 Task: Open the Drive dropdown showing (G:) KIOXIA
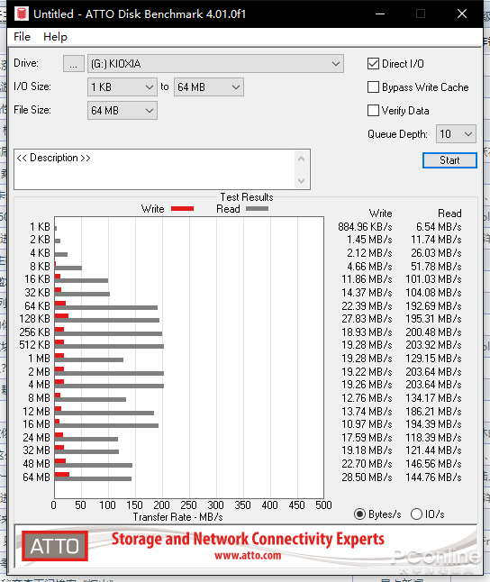[215, 64]
